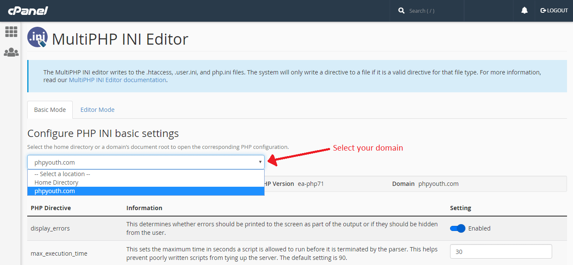This screenshot has height=265, width=573.
Task: Click the 'Setting' column header
Action: (461, 208)
